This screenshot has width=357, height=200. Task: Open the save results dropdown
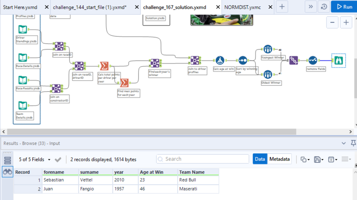[319, 160]
